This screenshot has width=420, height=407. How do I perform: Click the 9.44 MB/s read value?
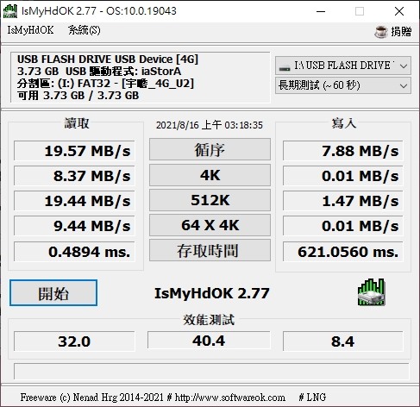[74, 226]
